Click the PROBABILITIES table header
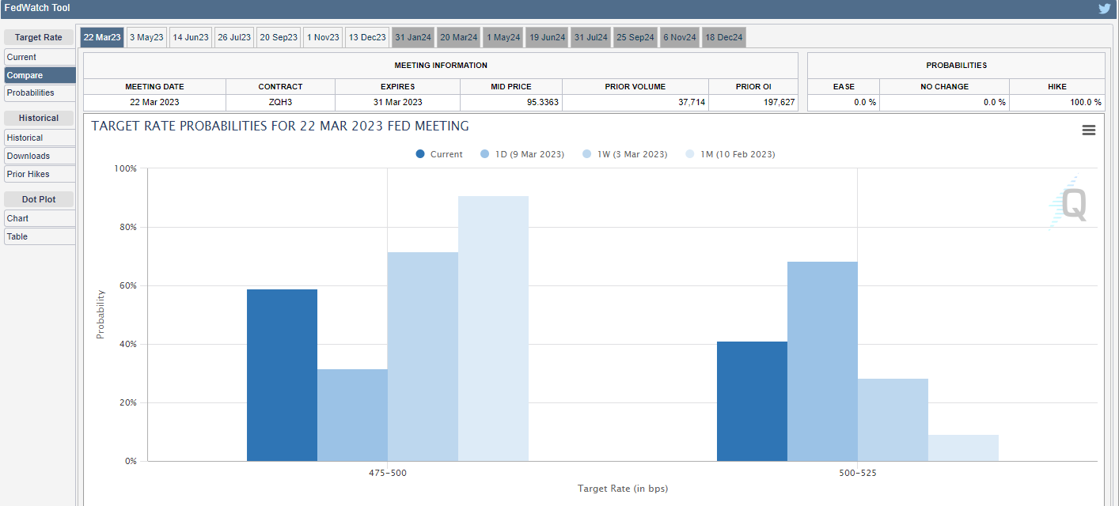Viewport: 1119px width, 506px height. click(x=956, y=66)
